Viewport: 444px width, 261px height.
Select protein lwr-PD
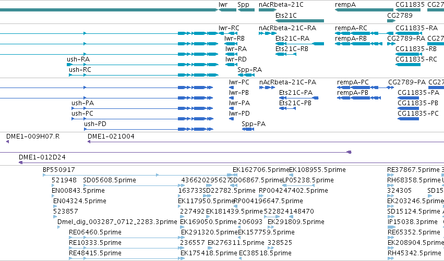coord(239,114)
